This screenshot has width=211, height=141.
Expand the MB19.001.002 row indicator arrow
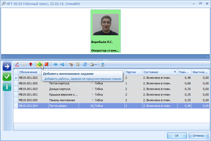(x=16, y=78)
